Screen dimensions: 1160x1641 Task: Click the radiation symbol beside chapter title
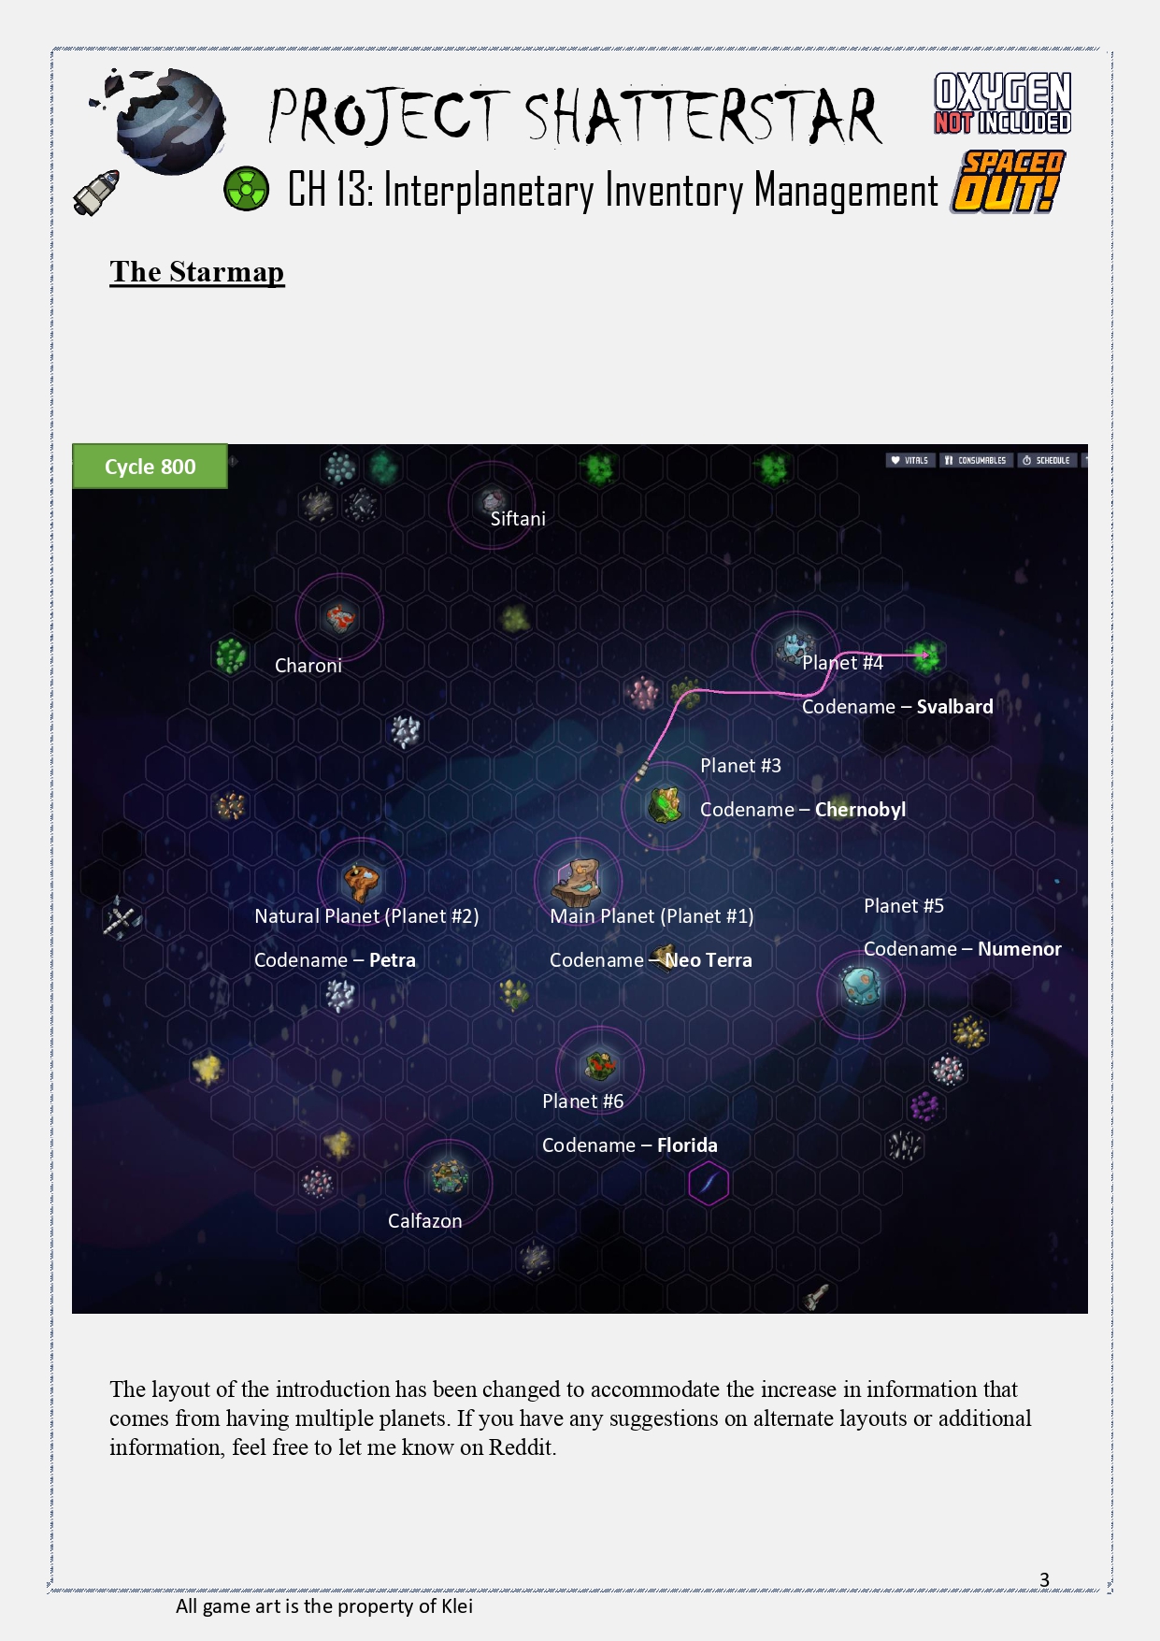pyautogui.click(x=246, y=189)
